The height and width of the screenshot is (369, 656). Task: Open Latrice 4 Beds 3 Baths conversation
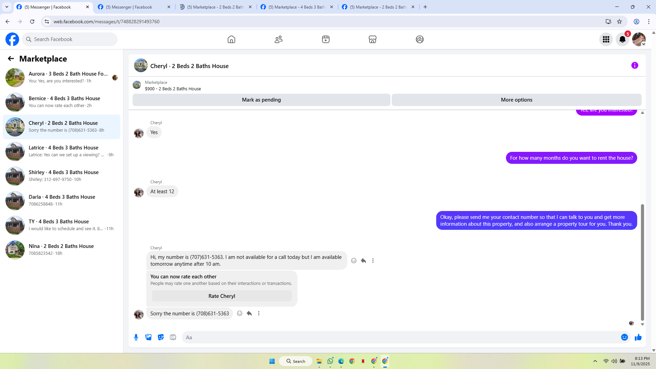click(62, 151)
